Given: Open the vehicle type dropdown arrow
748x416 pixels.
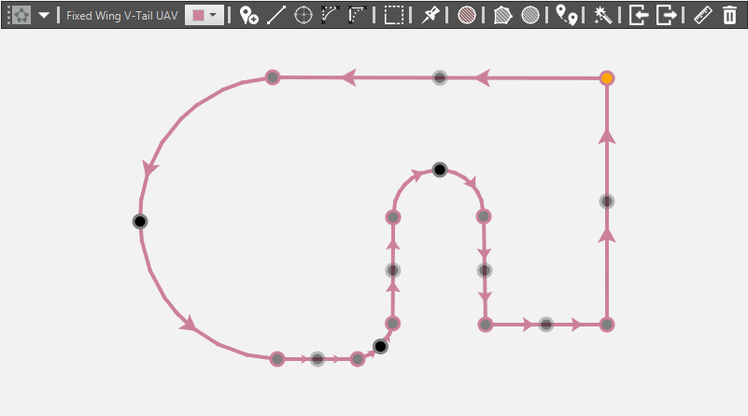Looking at the screenshot, I should (43, 15).
